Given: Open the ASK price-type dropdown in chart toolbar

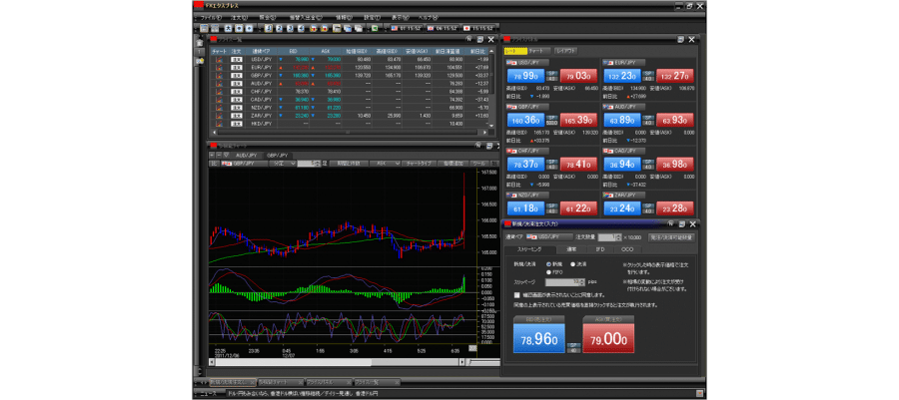Looking at the screenshot, I should pos(385,163).
